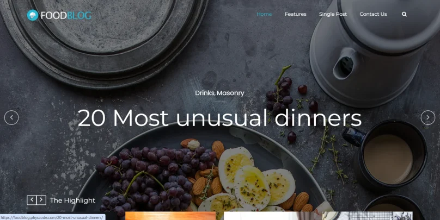Click The Highlight next arrow box
This screenshot has width=440, height=220.
click(41, 200)
